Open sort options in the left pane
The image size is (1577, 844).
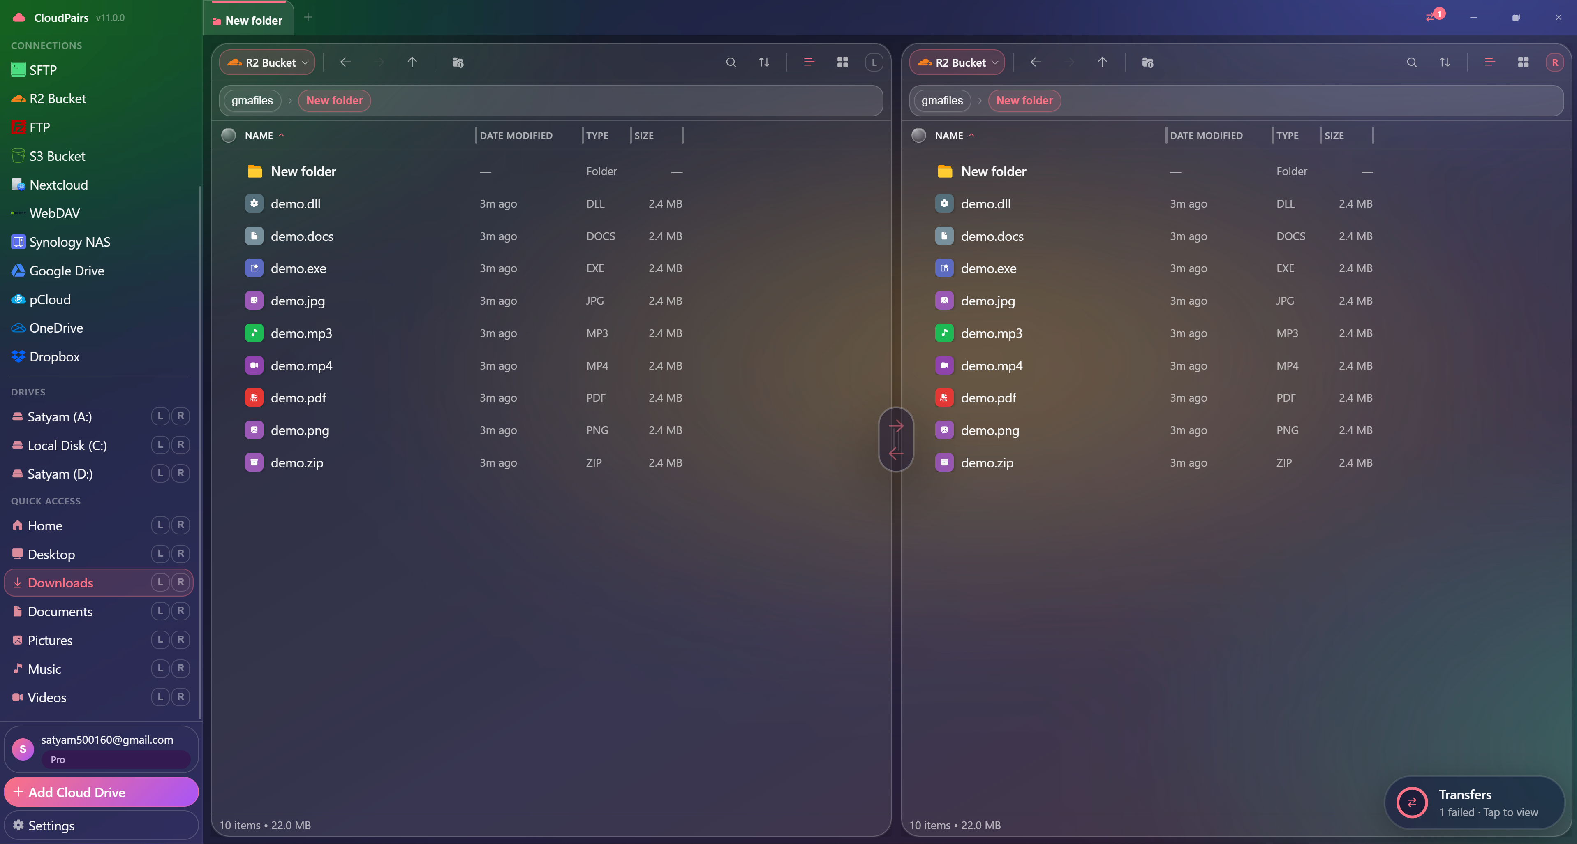(764, 62)
